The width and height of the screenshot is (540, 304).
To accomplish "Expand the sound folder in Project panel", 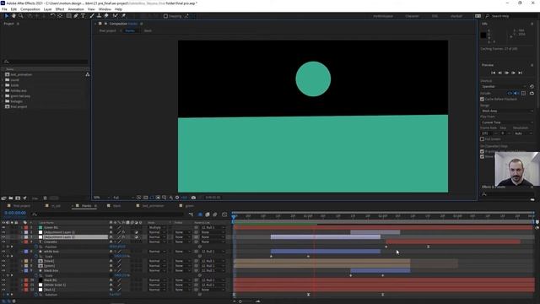I will pyautogui.click(x=3, y=80).
